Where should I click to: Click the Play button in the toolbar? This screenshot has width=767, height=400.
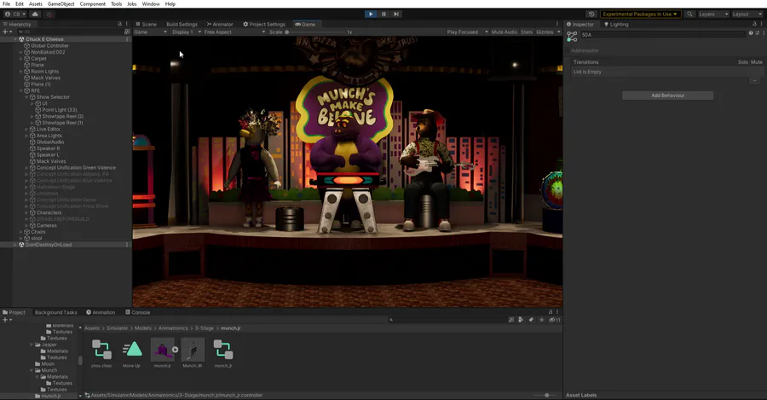371,14
